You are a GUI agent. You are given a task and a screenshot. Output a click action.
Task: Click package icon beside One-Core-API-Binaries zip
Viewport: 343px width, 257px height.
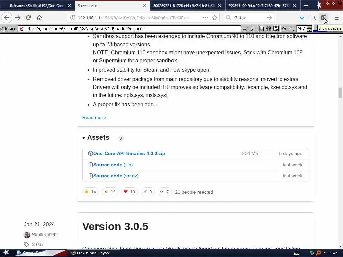[90, 153]
